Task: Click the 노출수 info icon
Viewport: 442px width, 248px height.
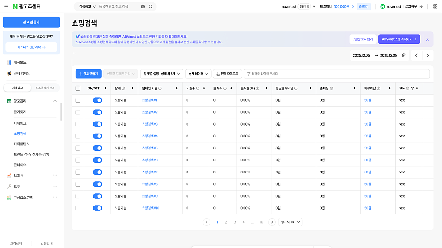Action: [198, 88]
